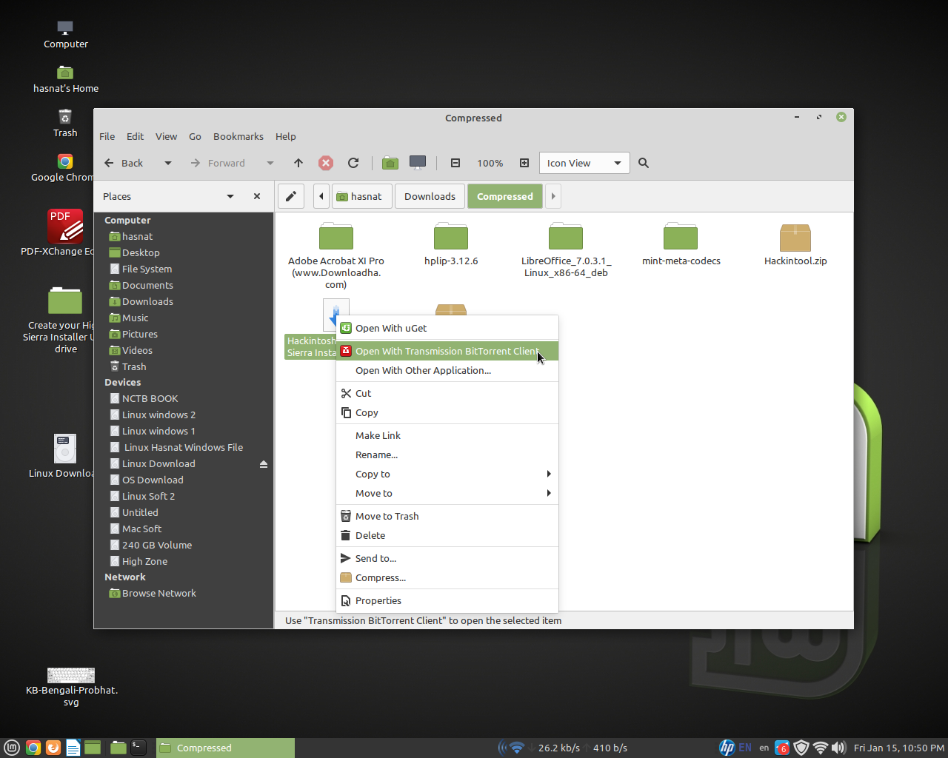The width and height of the screenshot is (948, 758).
Task: Choose Open With Transmission BitTorrent Client
Action: (x=447, y=351)
